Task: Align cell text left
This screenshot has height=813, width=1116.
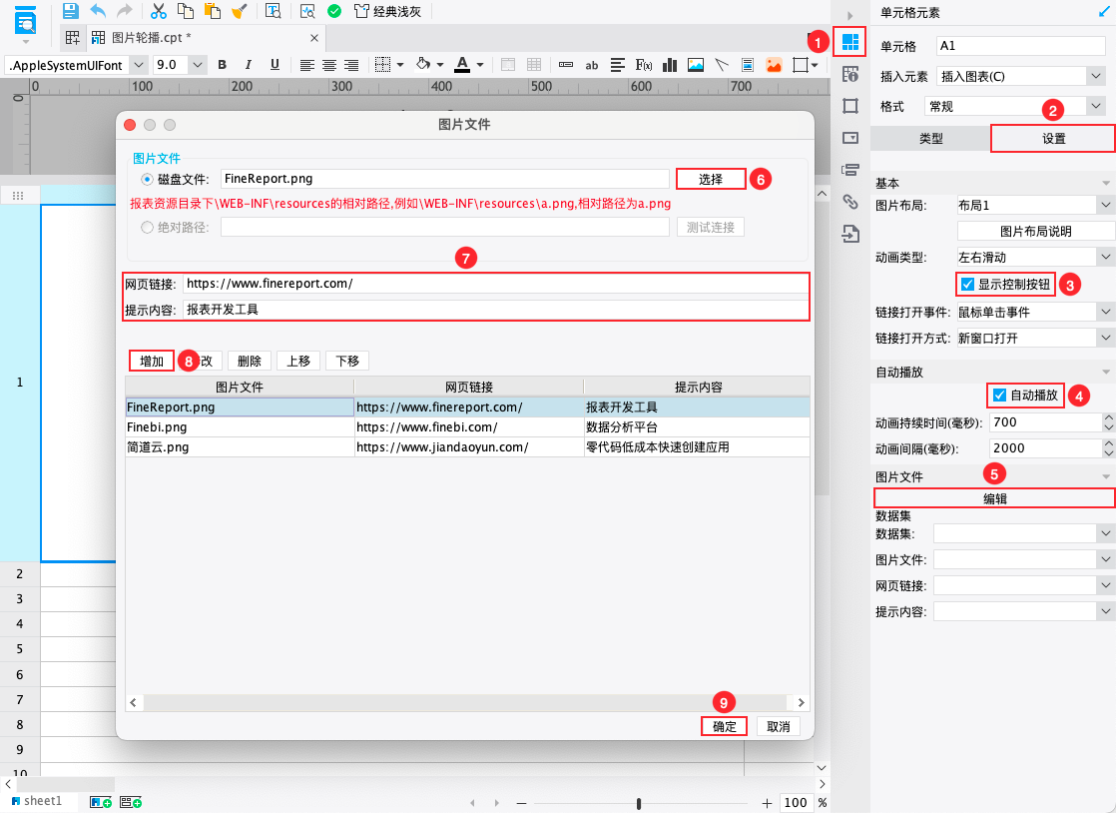Action: [x=306, y=65]
